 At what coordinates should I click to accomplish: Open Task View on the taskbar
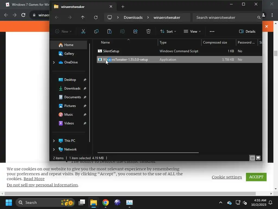click(x=82, y=202)
